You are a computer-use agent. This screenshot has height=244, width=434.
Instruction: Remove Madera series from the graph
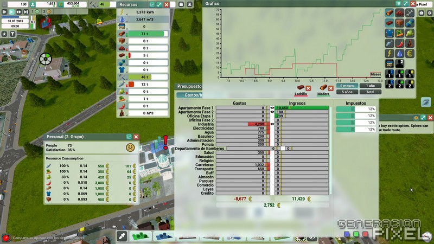pos(331,88)
